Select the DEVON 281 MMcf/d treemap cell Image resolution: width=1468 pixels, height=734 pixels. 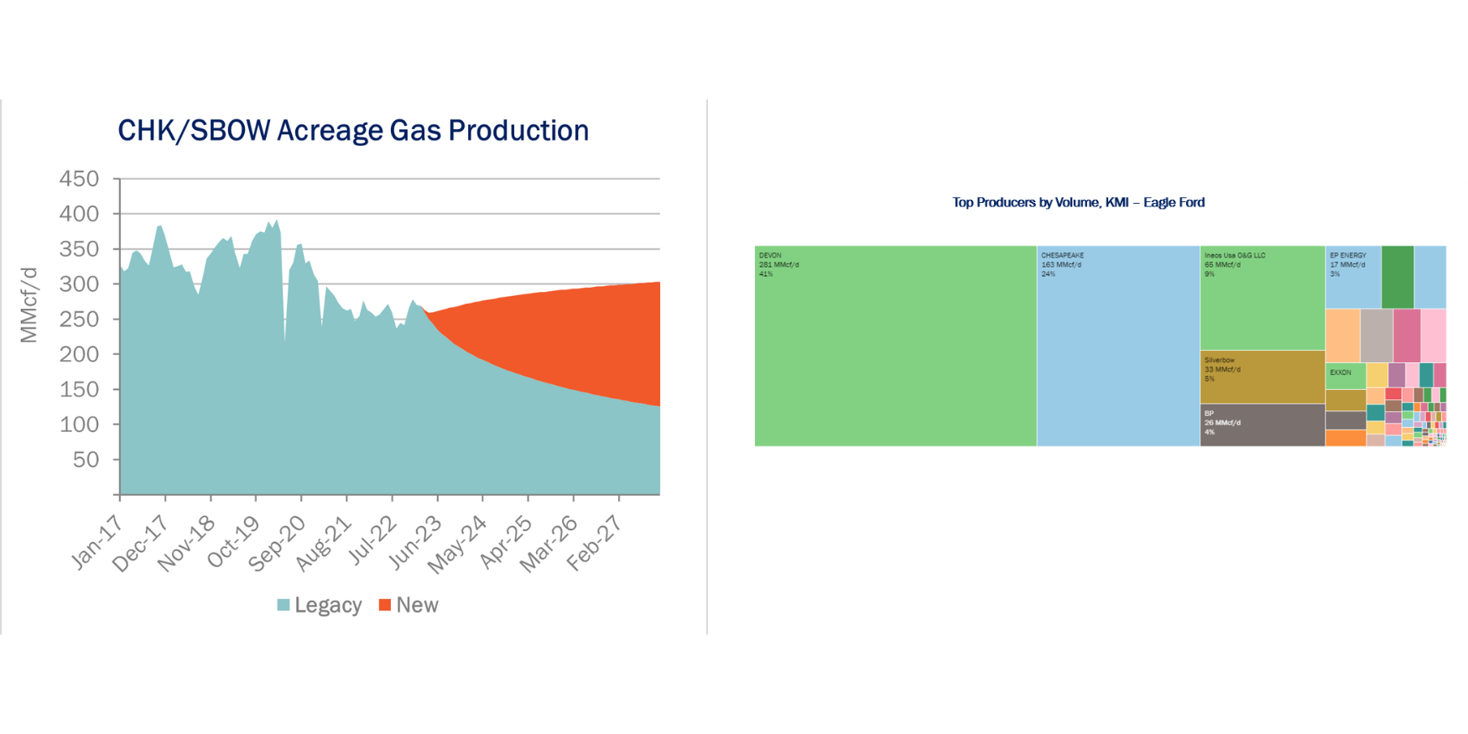pyautogui.click(x=895, y=346)
